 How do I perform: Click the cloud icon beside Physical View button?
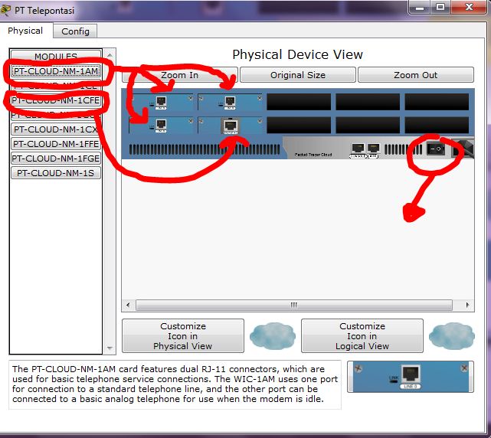(273, 336)
